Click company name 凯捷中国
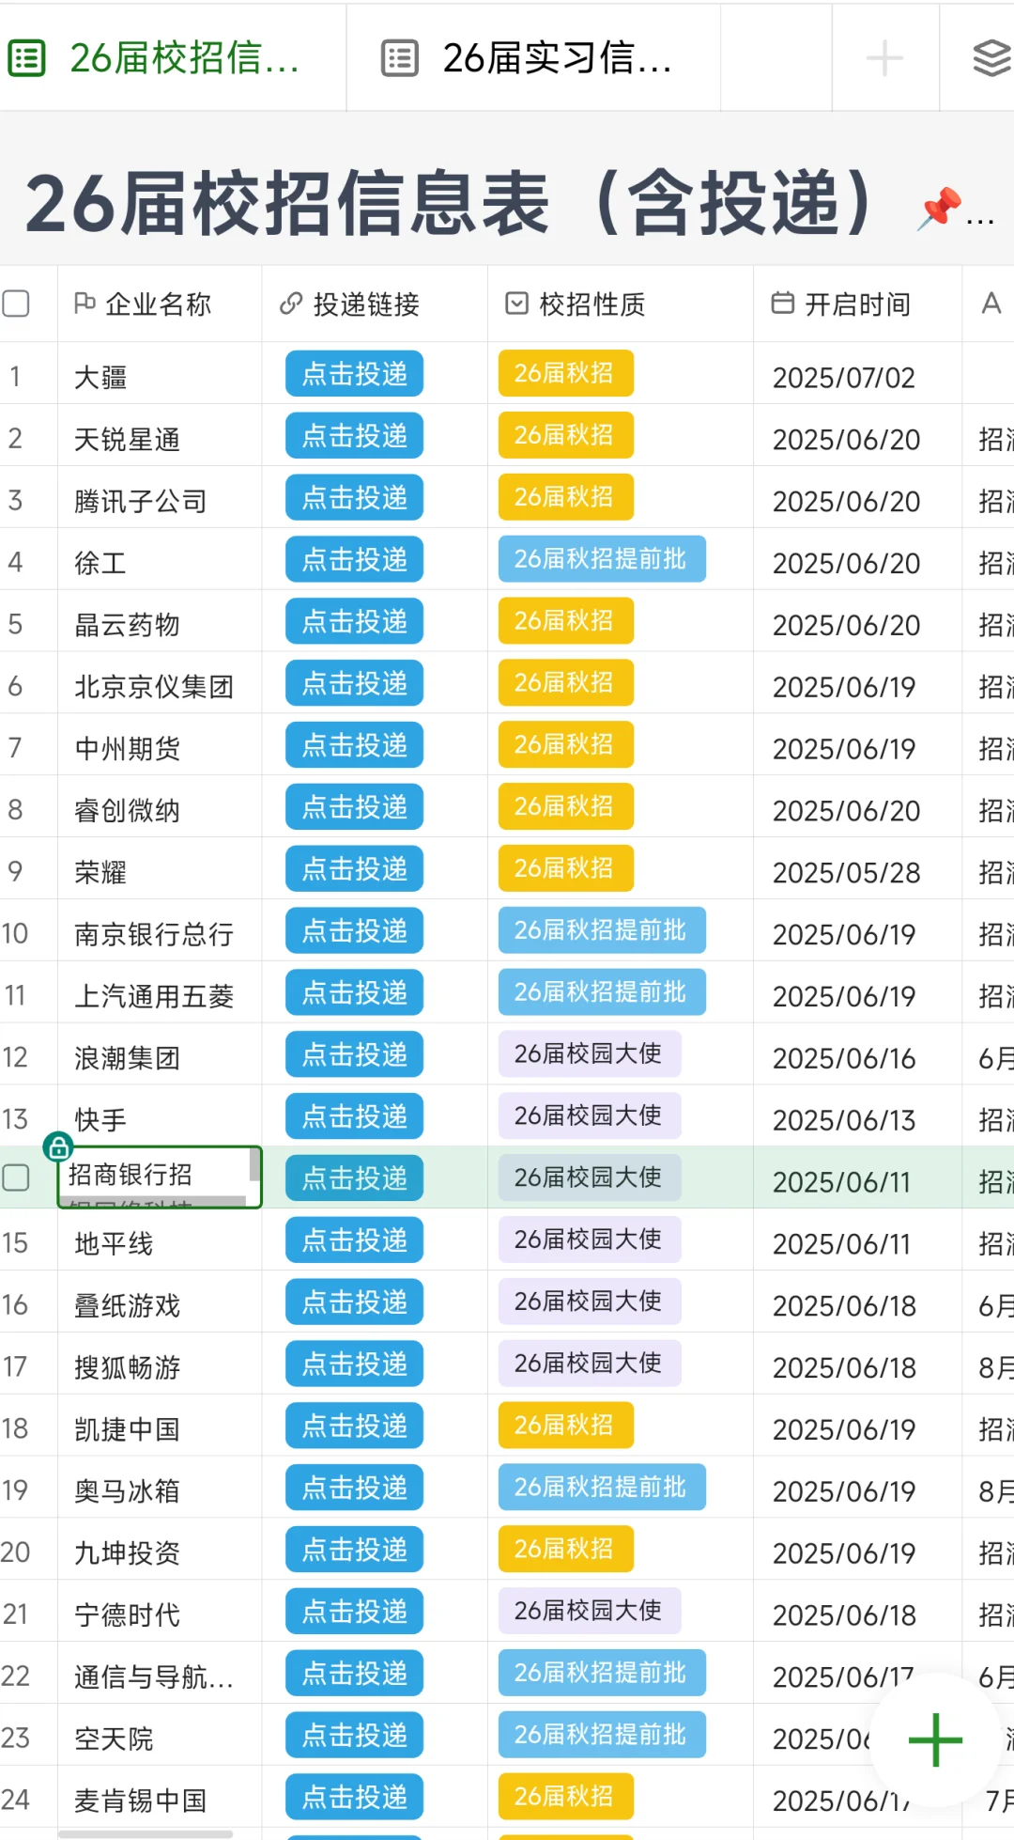This screenshot has width=1014, height=1840. (127, 1429)
